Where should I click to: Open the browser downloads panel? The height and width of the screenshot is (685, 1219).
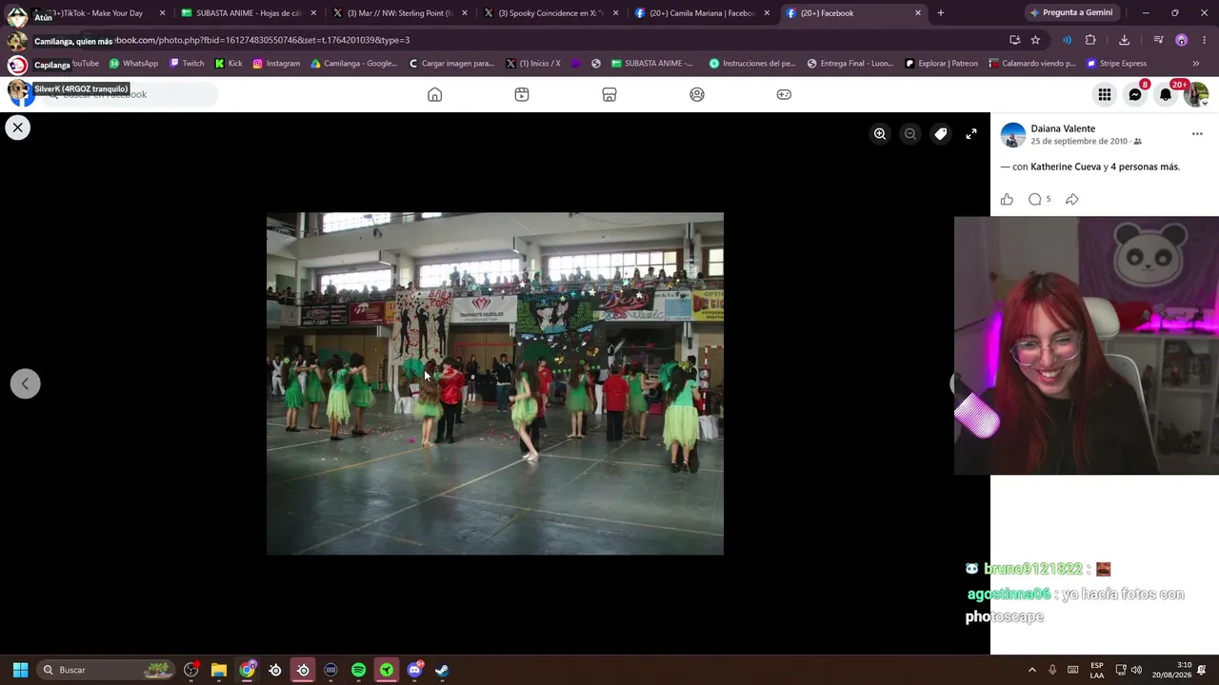tap(1125, 40)
